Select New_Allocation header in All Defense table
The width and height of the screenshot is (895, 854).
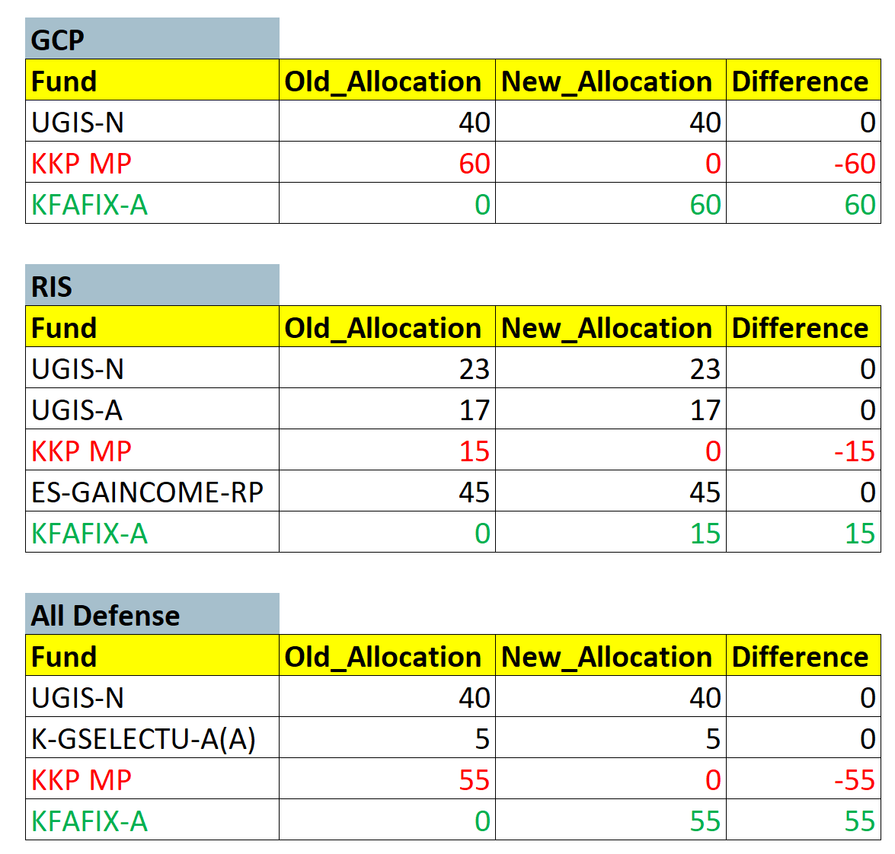609,656
